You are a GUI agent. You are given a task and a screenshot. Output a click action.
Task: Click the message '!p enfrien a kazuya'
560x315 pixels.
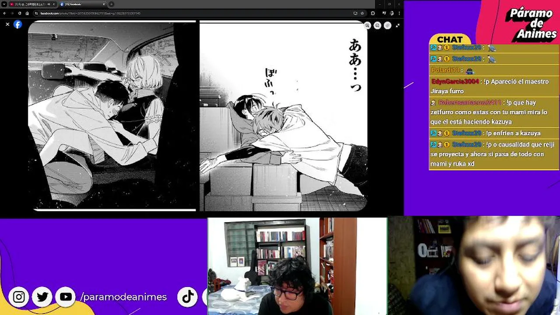513,133
